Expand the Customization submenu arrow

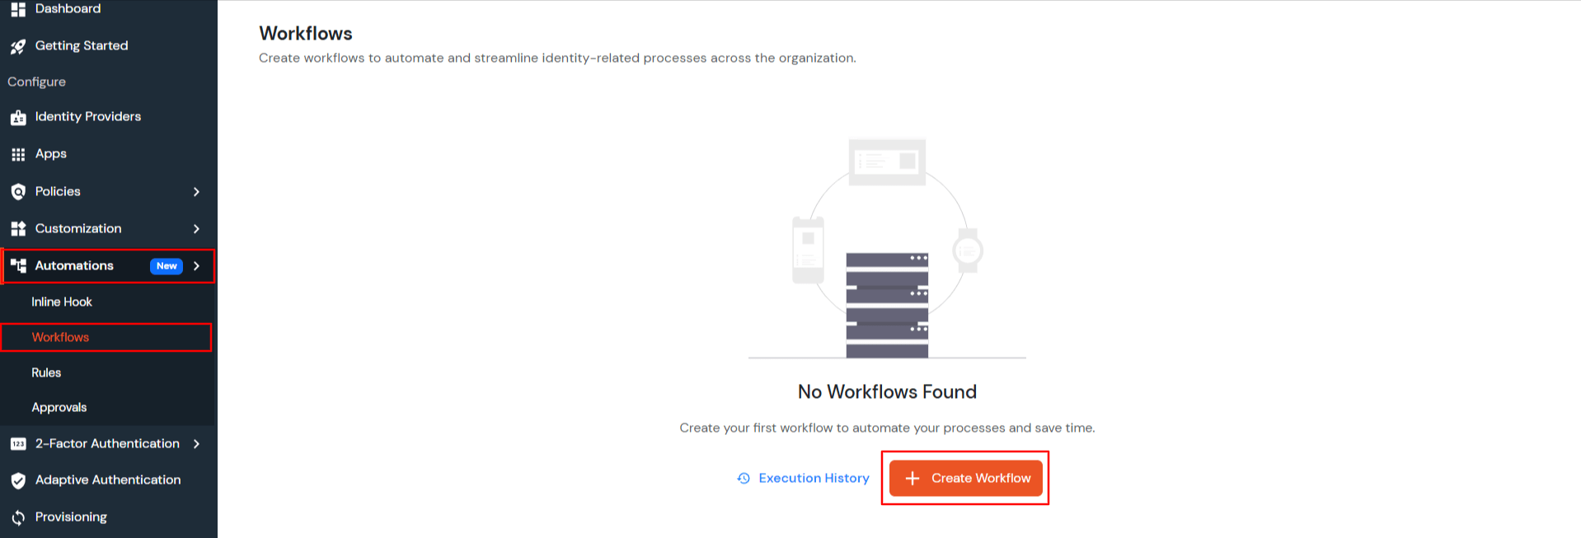[196, 229]
